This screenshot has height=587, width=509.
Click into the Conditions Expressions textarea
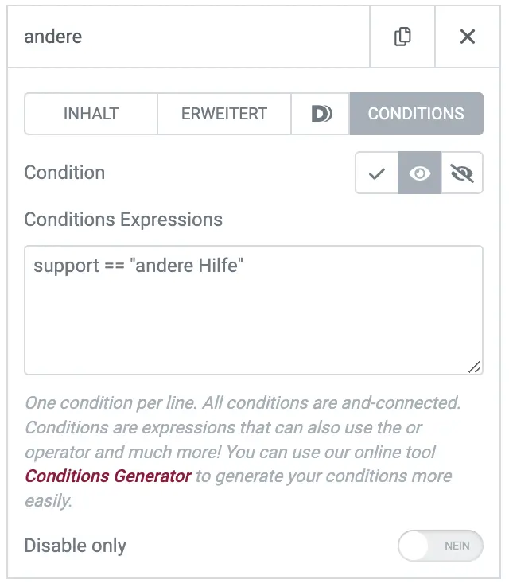[x=254, y=310]
